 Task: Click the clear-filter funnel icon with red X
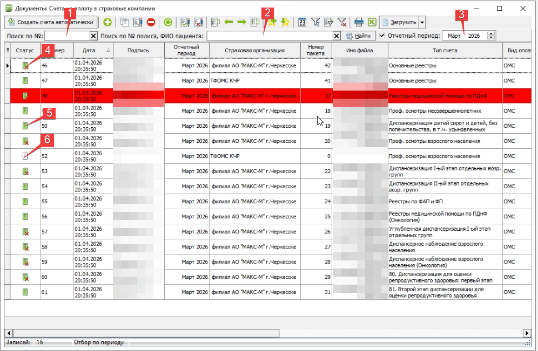tap(342, 22)
